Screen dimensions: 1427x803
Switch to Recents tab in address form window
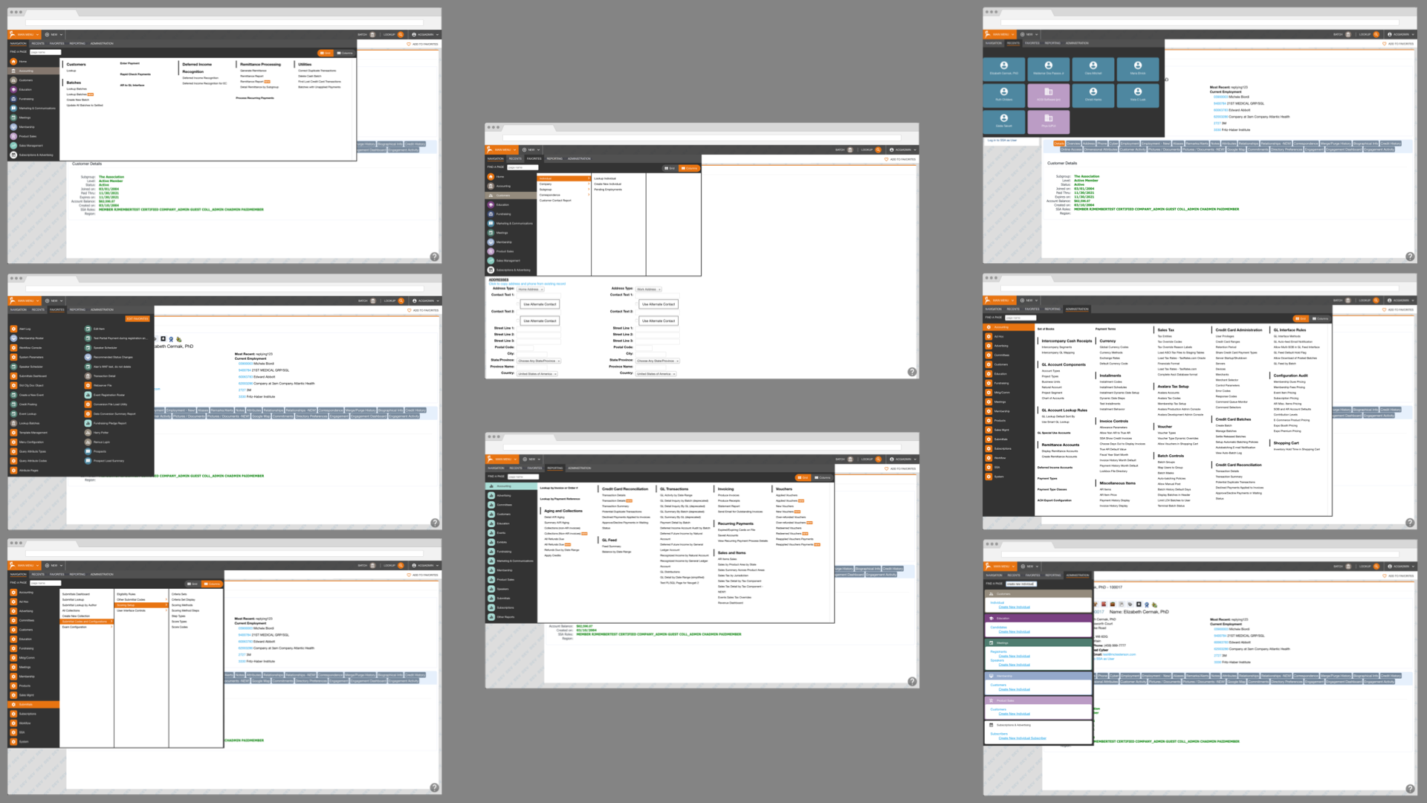coord(515,158)
